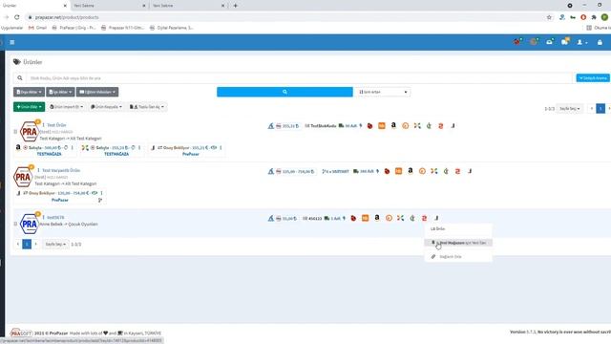Click the orange circle marketplace icon in Test Ürün row
Viewport: 611px width, 344px height.
coord(405,125)
